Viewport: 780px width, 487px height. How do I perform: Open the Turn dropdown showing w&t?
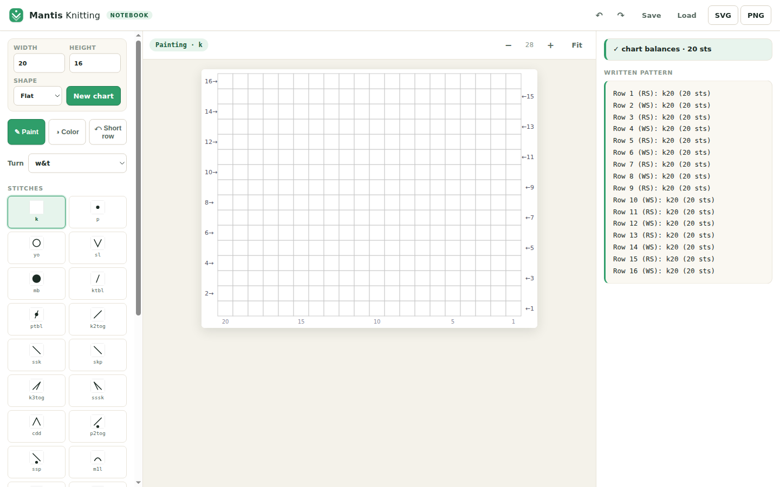pyautogui.click(x=77, y=163)
